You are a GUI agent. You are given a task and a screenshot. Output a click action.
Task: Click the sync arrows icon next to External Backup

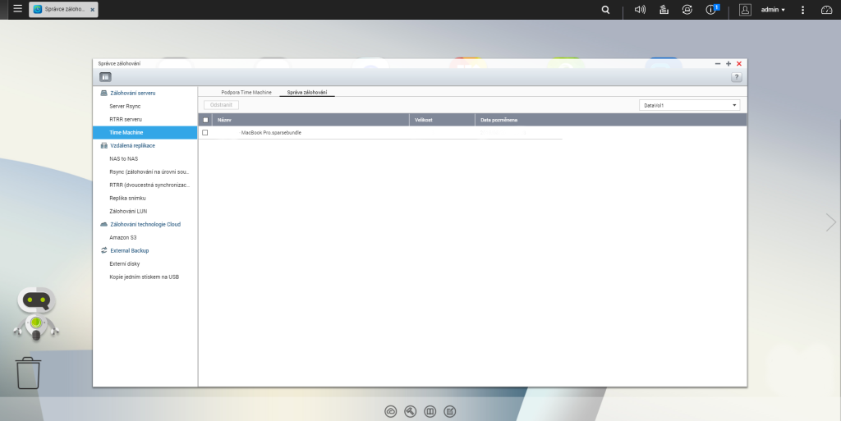tap(104, 250)
